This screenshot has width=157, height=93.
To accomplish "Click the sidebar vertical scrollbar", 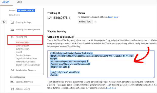I will click(x=44, y=41).
